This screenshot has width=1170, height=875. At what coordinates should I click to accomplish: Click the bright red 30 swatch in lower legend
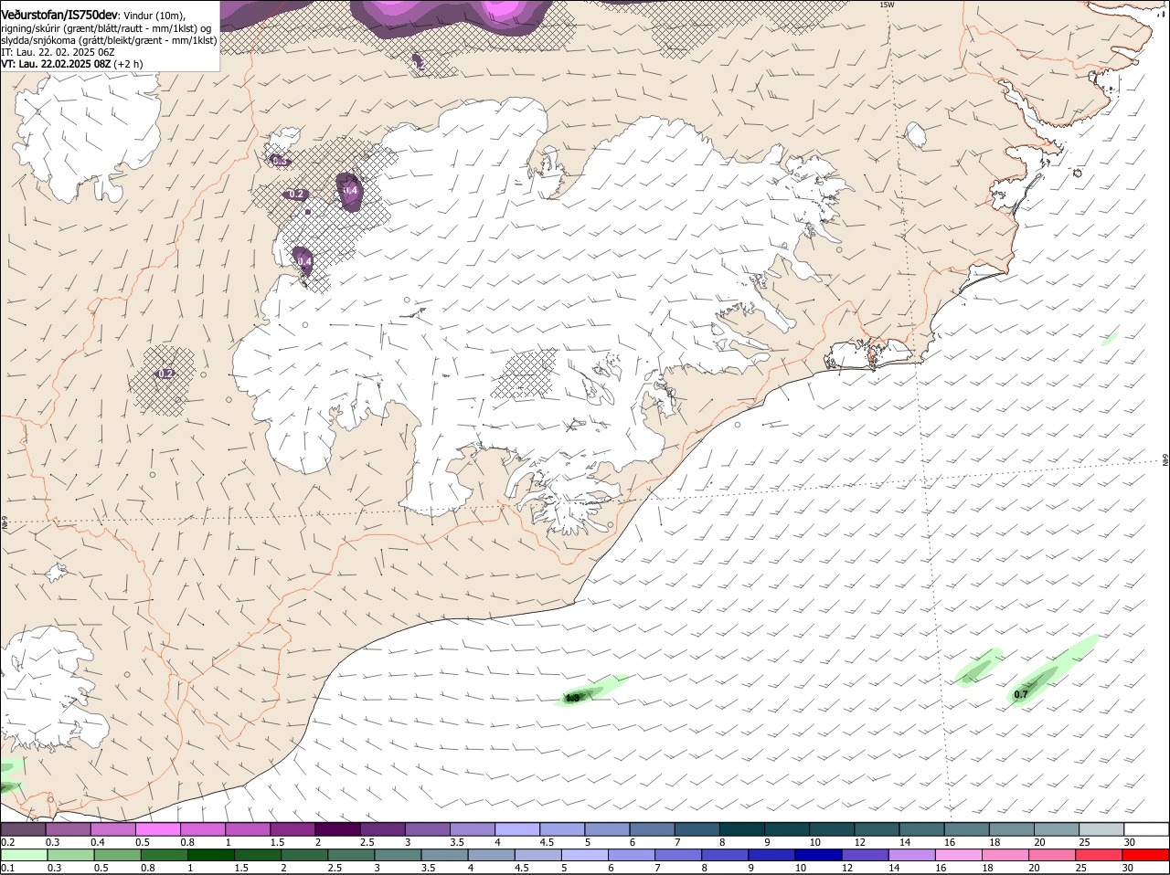coord(1146,855)
